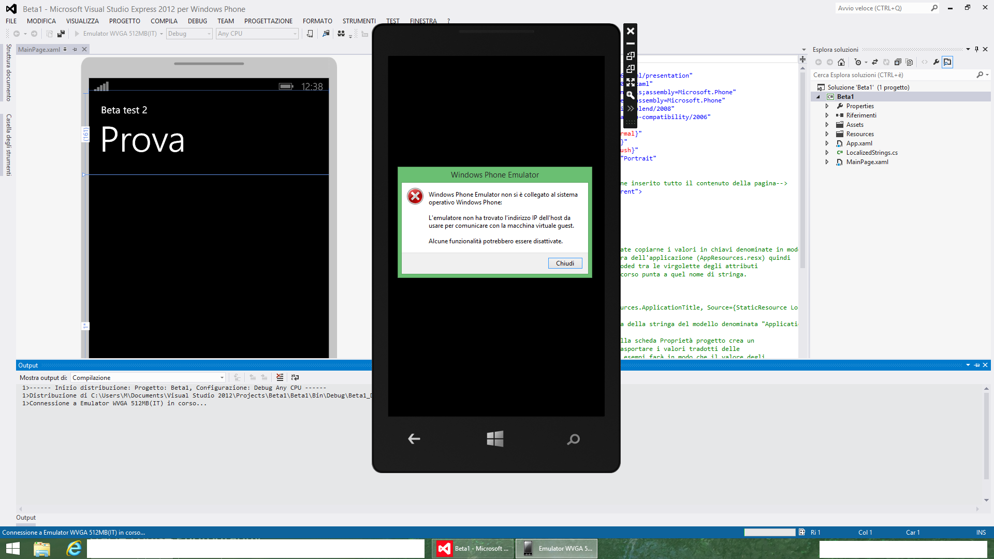Image resolution: width=994 pixels, height=559 pixels.
Task: Close the MainPage.xaml tab
Action: pos(84,49)
